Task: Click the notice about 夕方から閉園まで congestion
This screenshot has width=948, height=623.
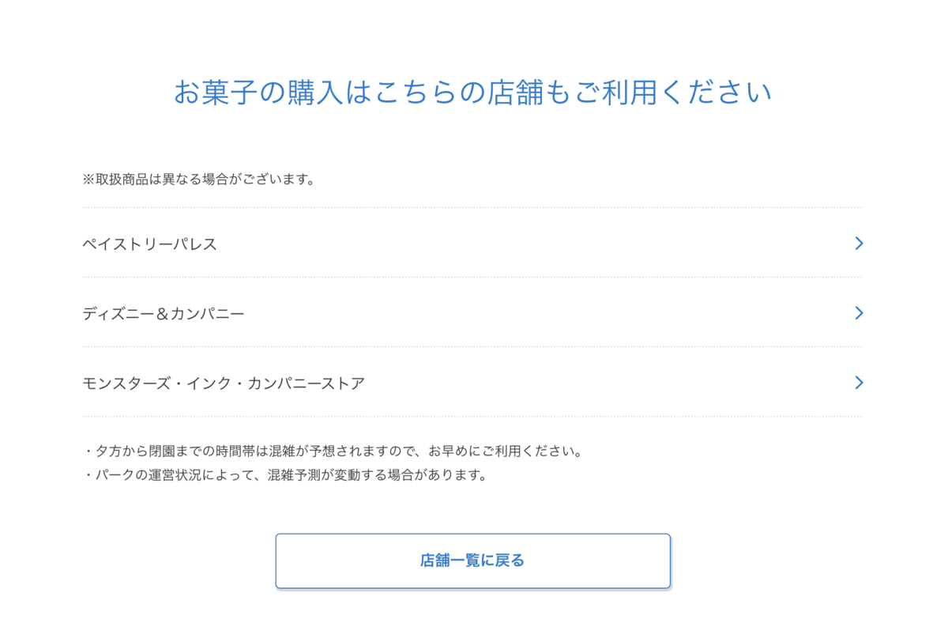Action: tap(332, 452)
